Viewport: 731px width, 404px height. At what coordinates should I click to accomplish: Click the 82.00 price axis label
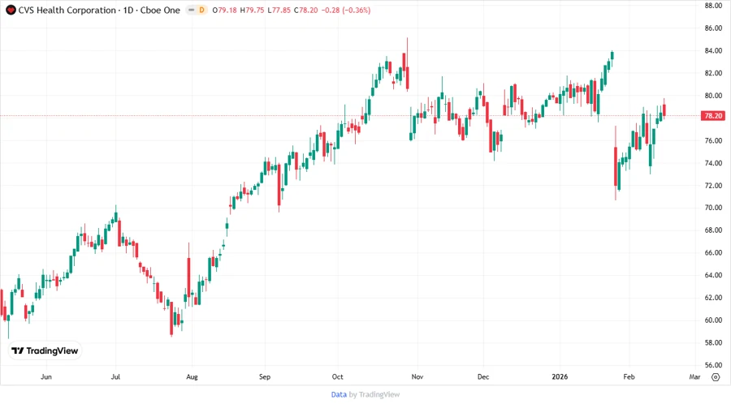(x=713, y=73)
